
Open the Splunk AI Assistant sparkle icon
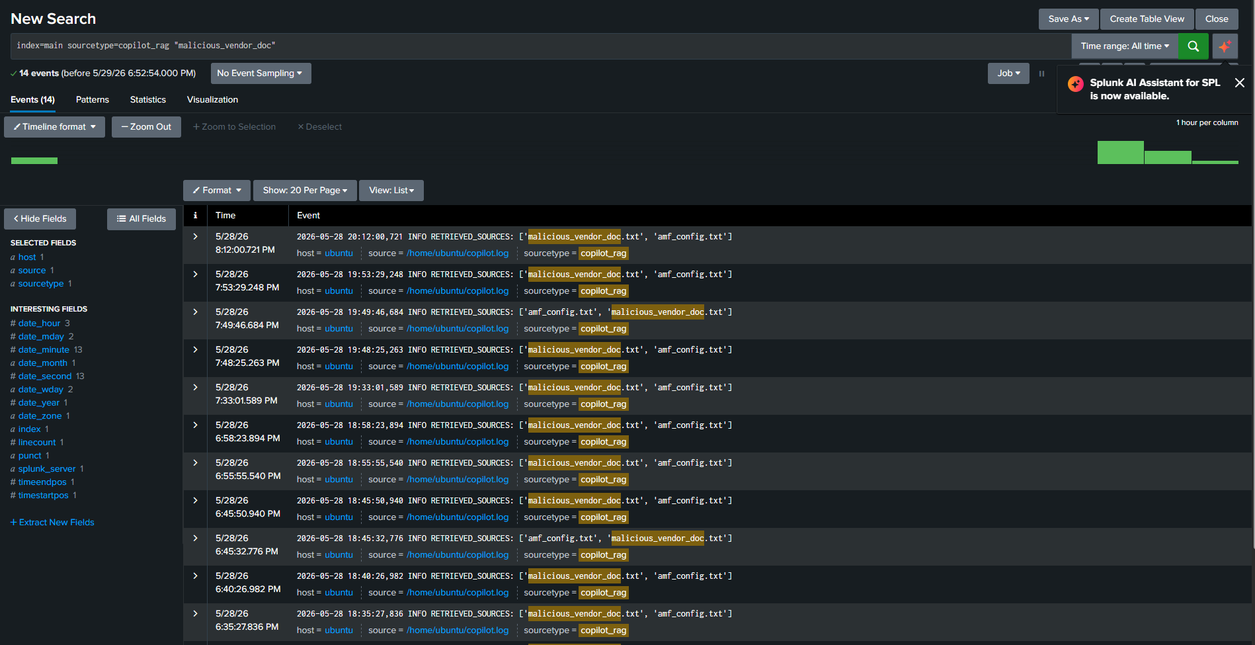[1225, 46]
